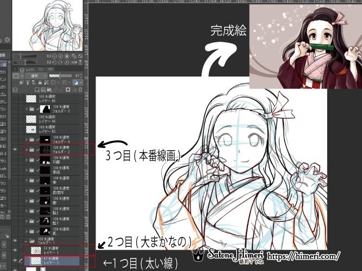Switch to the third layer-palette tab
The image size is (362, 271).
pos(50,69)
